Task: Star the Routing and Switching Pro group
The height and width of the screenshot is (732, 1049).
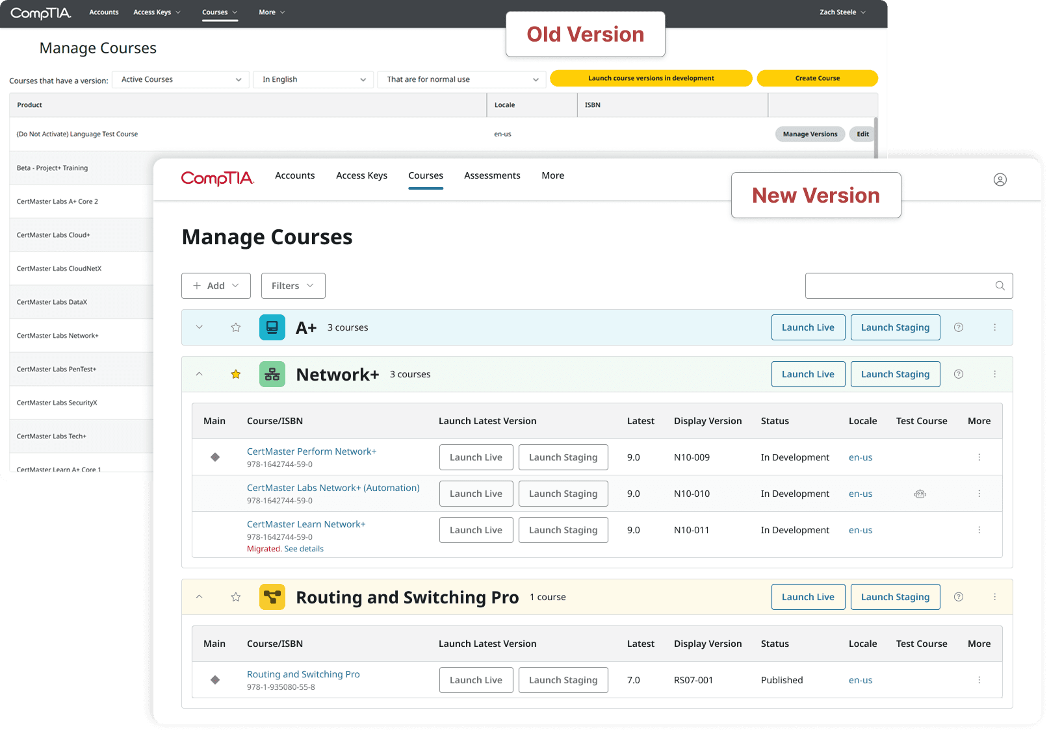Action: [x=236, y=597]
